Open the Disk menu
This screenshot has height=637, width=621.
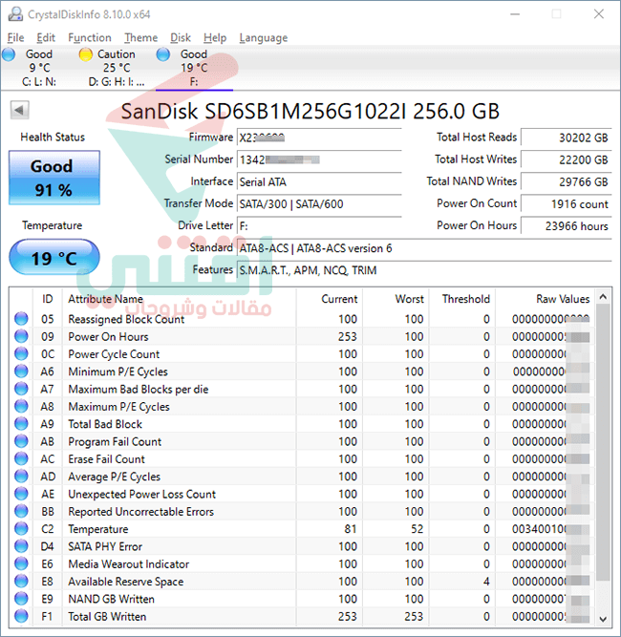(181, 38)
